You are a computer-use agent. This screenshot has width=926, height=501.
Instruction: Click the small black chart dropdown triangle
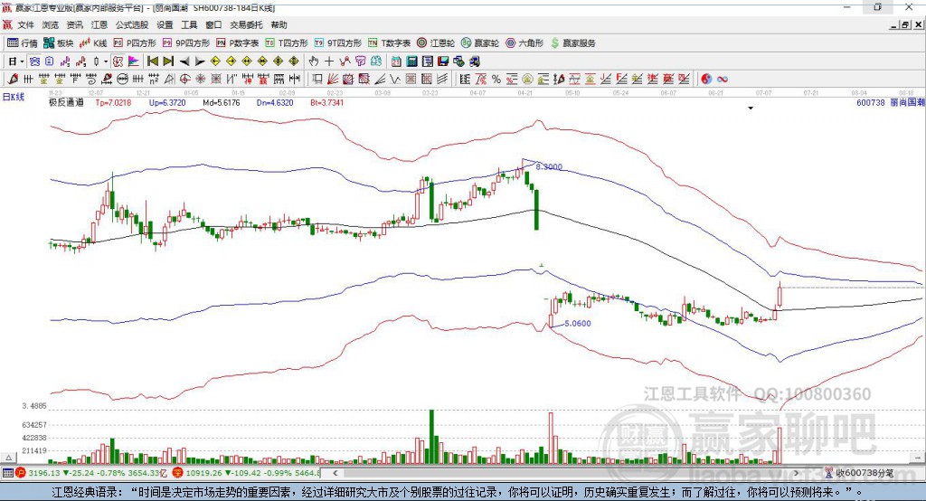click(x=751, y=109)
